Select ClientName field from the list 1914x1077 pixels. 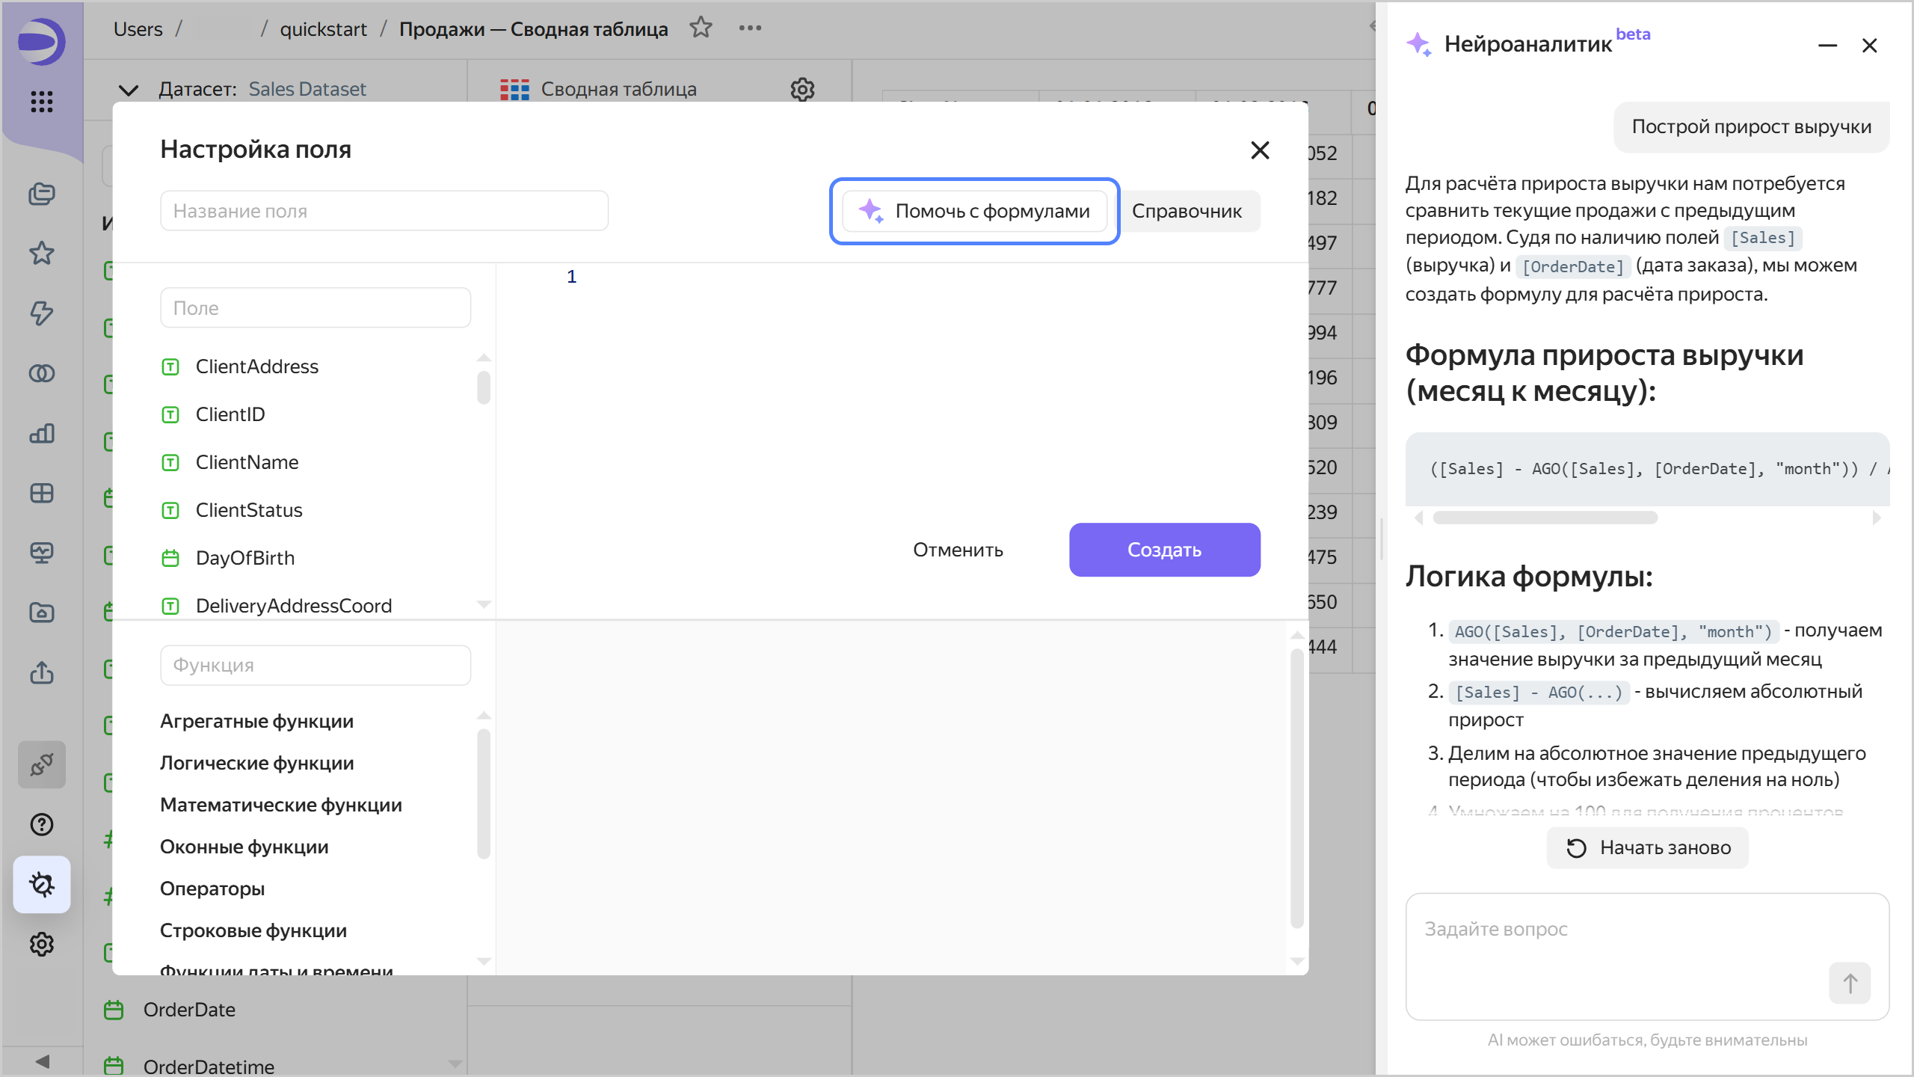(x=247, y=462)
